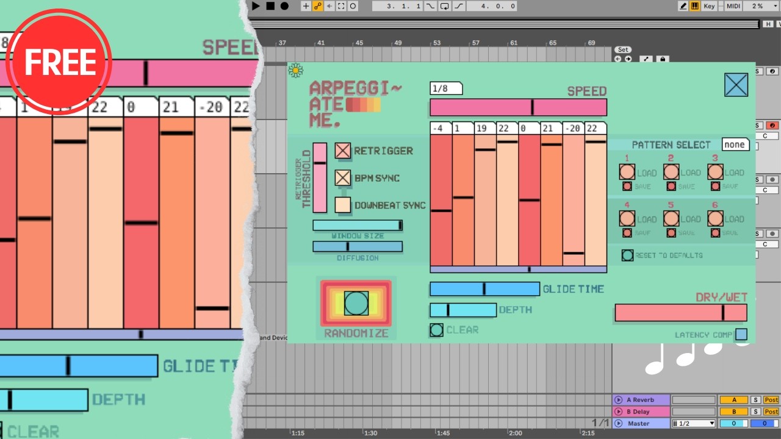
Task: Open the MIDI map mode
Action: tap(733, 6)
